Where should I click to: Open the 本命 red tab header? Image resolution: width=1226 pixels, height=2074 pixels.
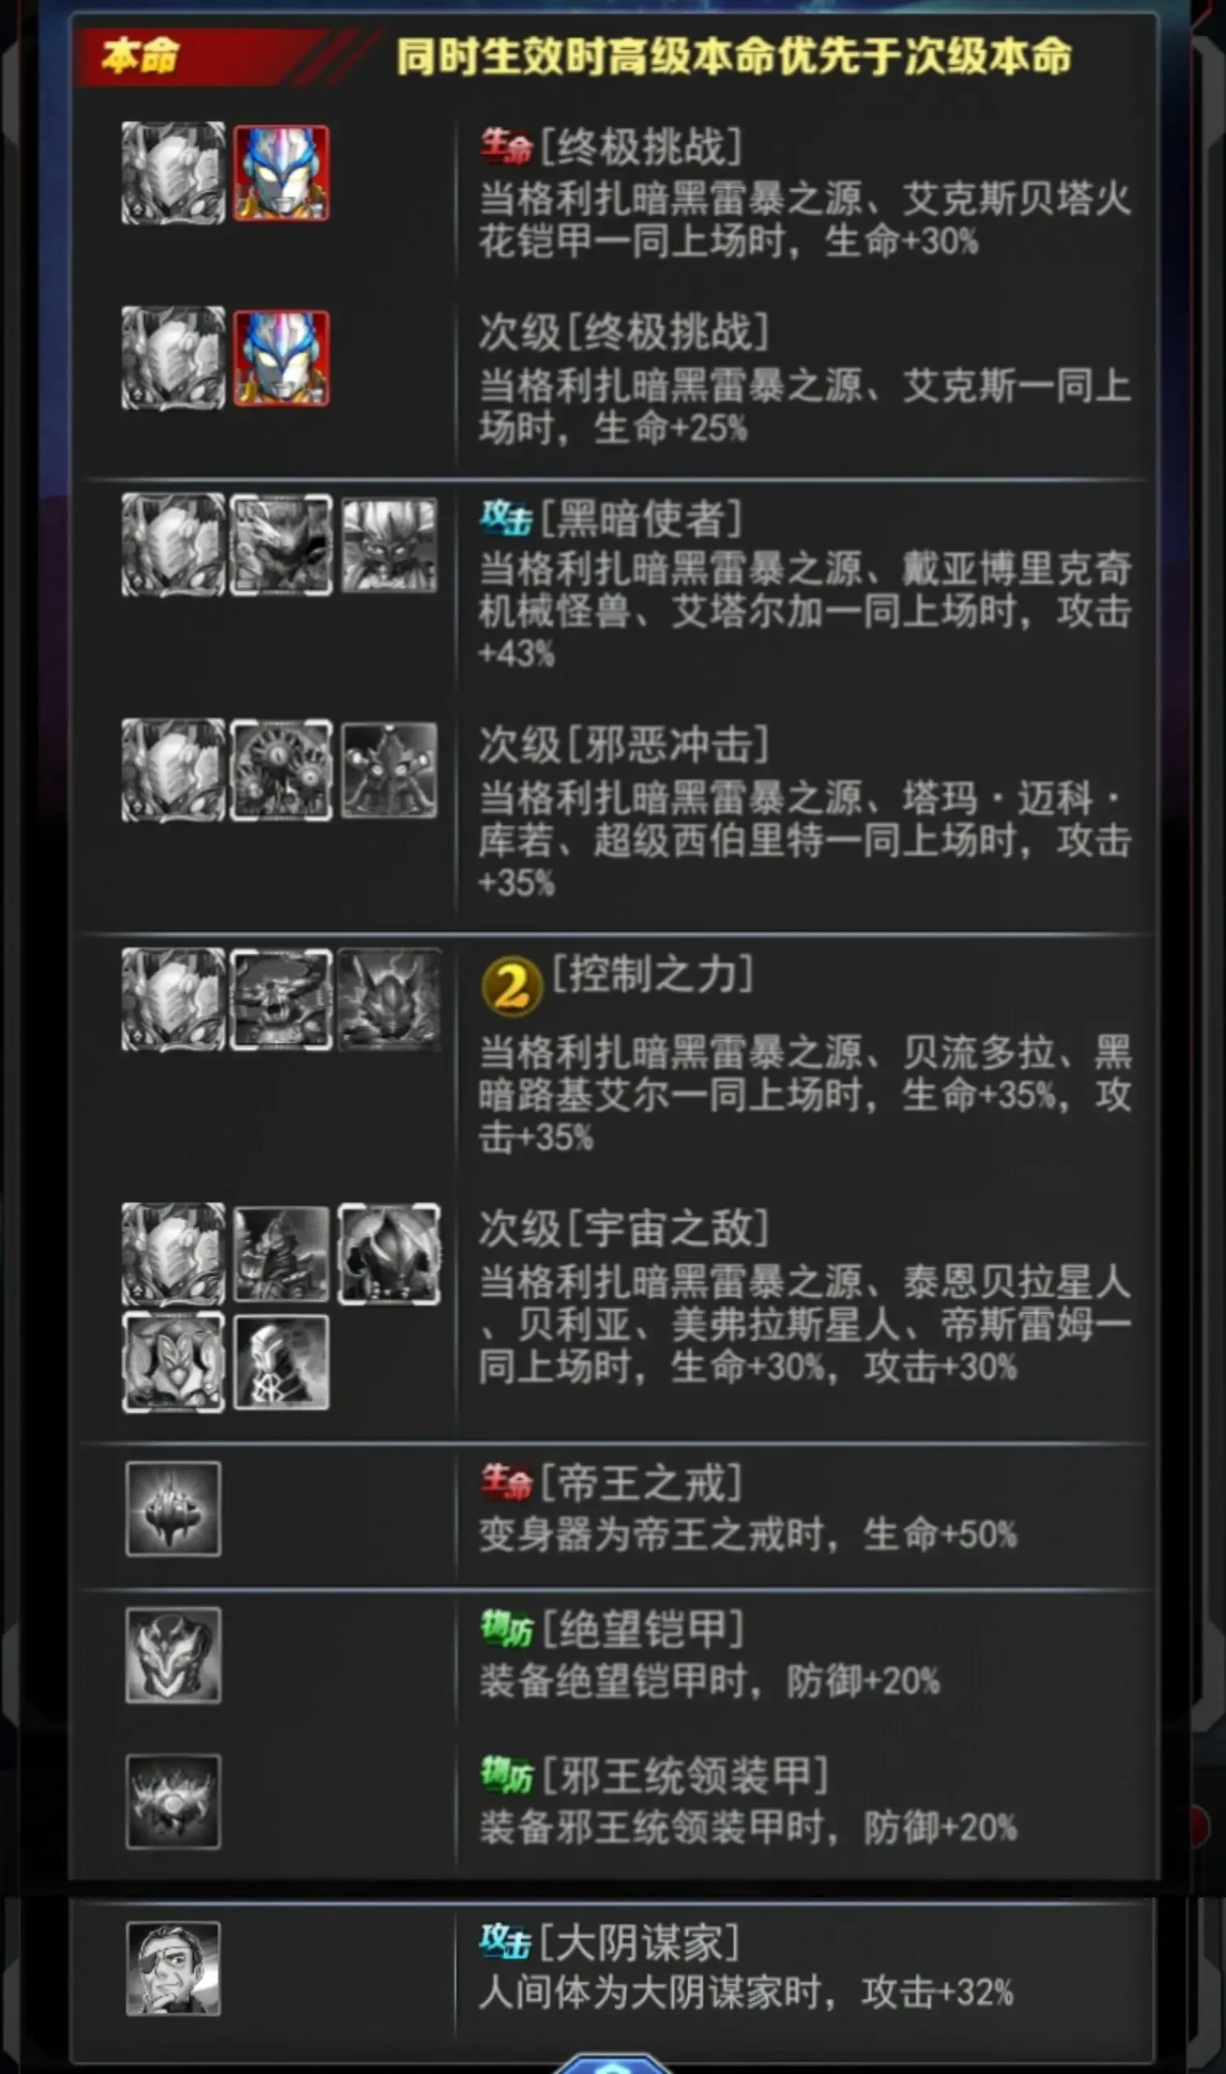(141, 56)
